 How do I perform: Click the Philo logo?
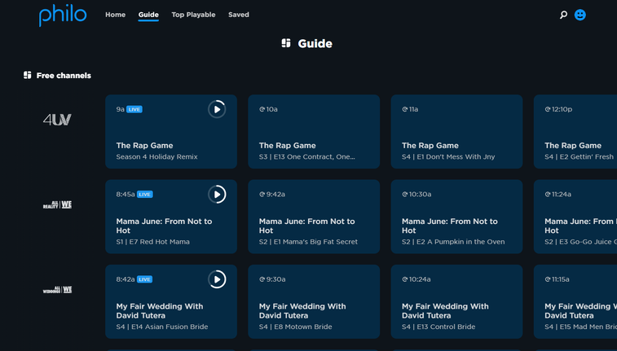pyautogui.click(x=63, y=15)
